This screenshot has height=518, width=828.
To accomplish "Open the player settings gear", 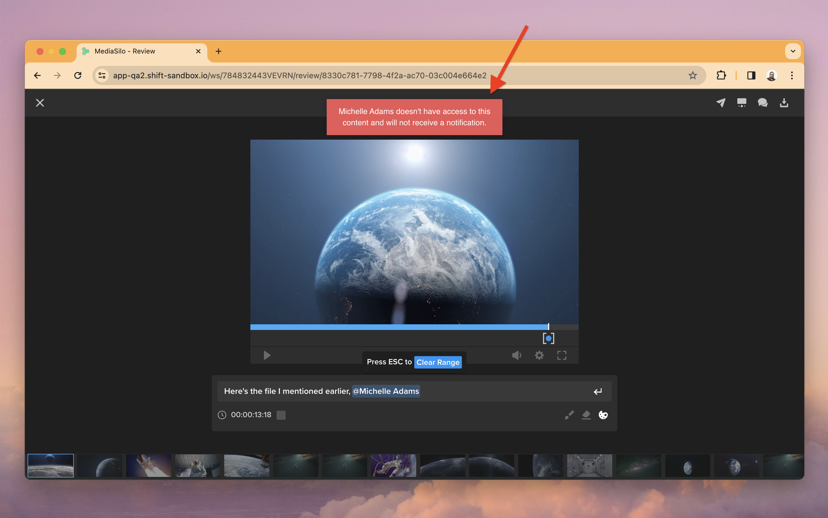I will tap(539, 355).
